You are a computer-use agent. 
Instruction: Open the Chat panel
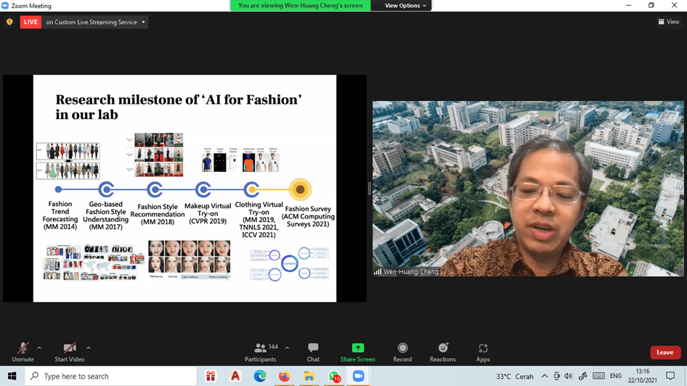313,352
